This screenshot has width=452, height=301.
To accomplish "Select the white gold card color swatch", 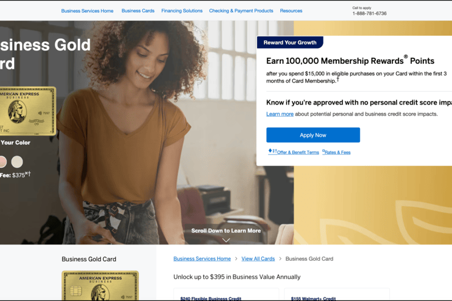I will pos(17,162).
